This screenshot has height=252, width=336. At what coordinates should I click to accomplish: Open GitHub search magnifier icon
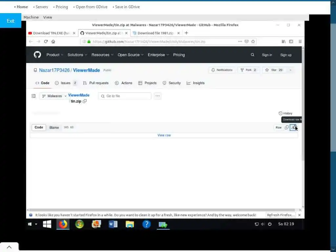[x=252, y=55]
